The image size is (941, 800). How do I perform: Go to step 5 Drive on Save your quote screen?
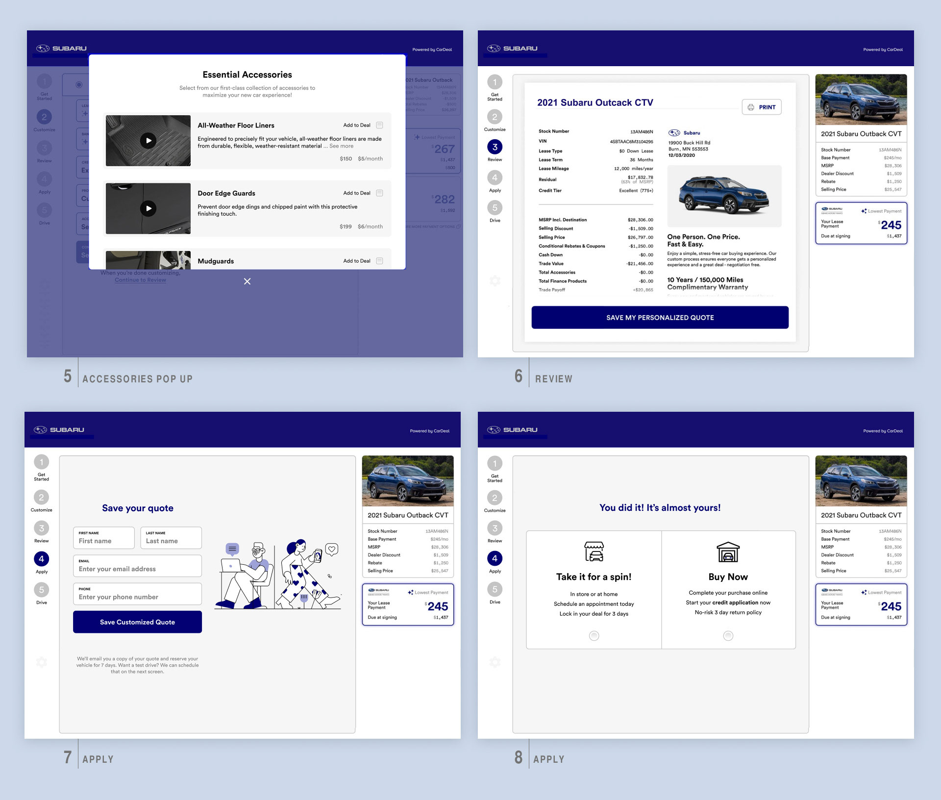41,590
